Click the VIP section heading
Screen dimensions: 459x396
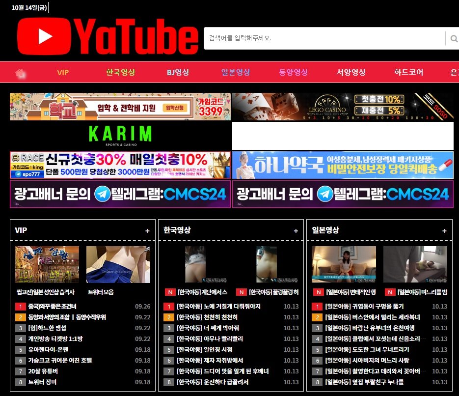click(x=21, y=230)
